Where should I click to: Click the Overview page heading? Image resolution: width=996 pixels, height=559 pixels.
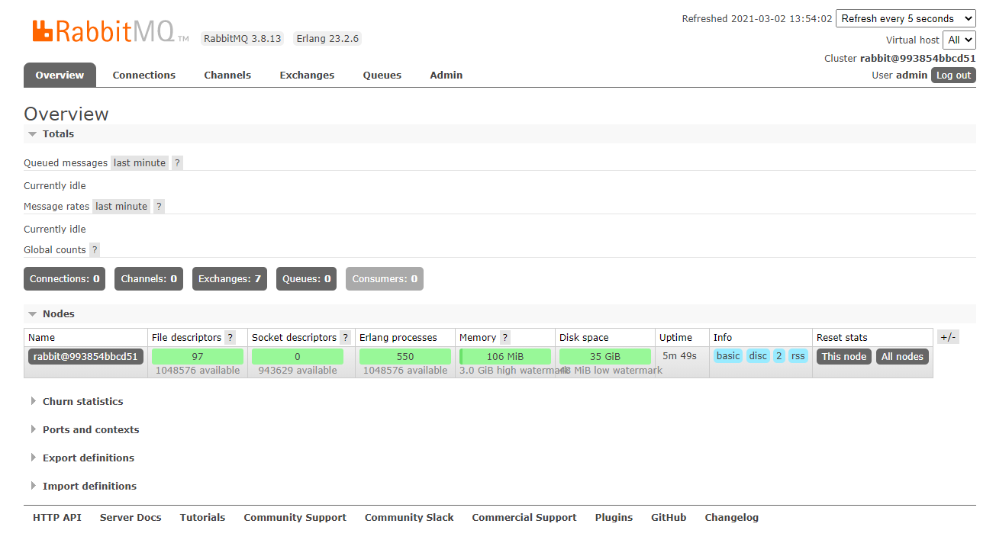click(x=66, y=114)
